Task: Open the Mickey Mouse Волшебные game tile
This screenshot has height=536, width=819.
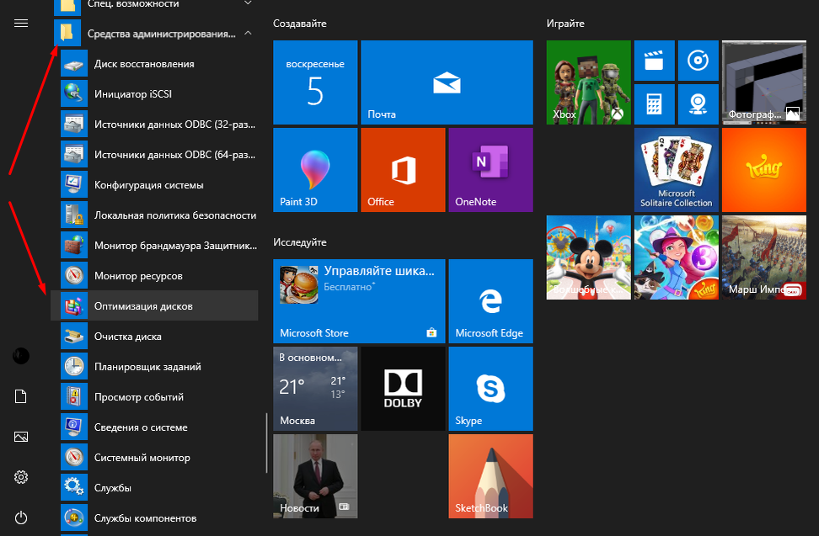Action: [x=589, y=257]
